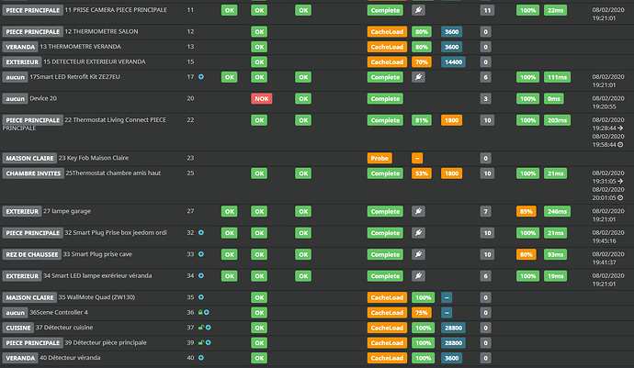The height and width of the screenshot is (368, 634).
Task: Click the 14400 wakeup interval badge
Action: pyautogui.click(x=453, y=61)
